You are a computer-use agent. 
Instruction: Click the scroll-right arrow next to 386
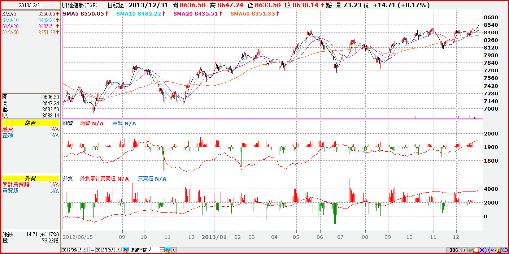465,250
